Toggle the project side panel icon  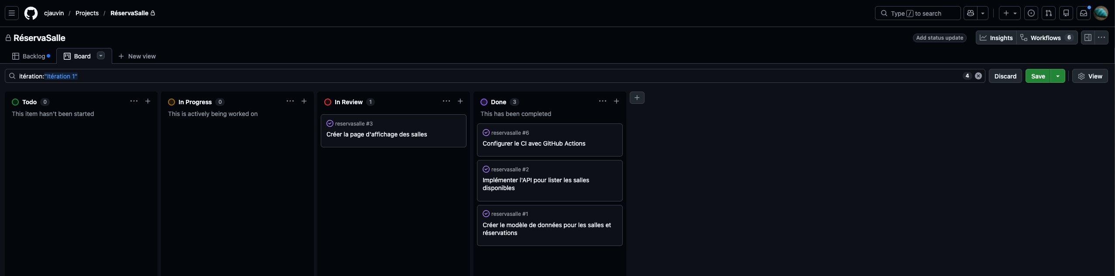tap(1088, 37)
